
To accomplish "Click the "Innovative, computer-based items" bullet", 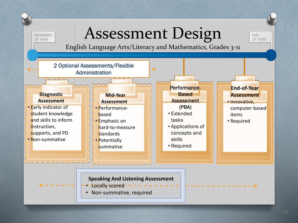I will click(247, 108).
